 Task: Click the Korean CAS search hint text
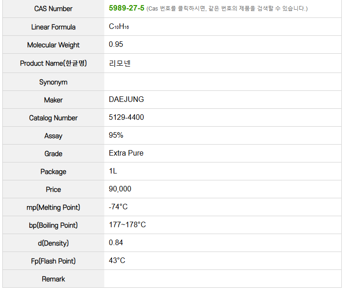227,9
